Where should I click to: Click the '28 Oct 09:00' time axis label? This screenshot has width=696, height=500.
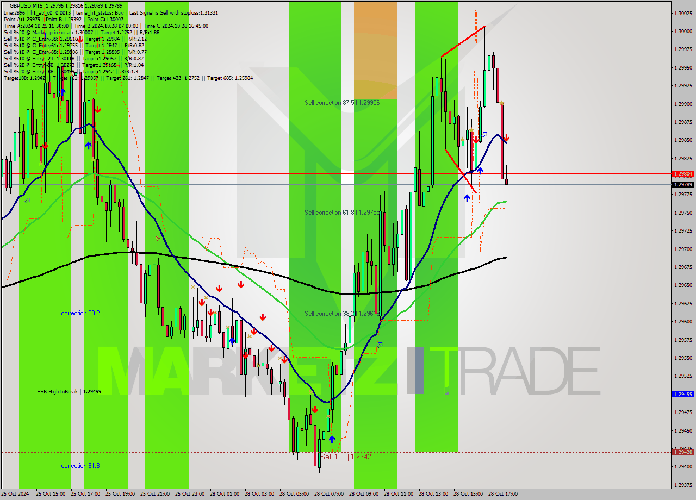tap(364, 494)
